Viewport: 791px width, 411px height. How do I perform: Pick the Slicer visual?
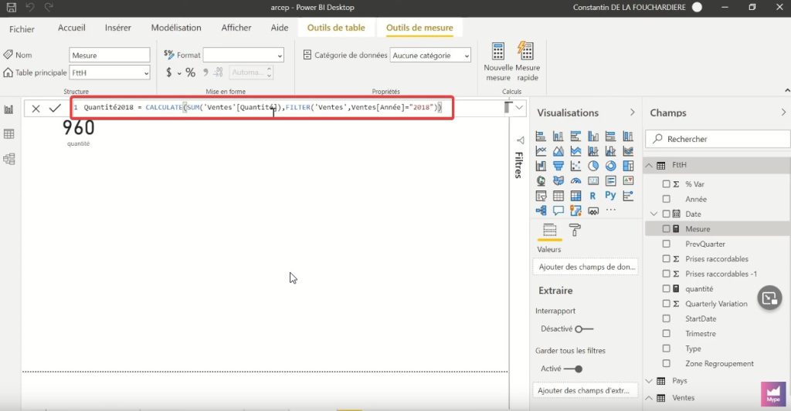[x=541, y=196]
